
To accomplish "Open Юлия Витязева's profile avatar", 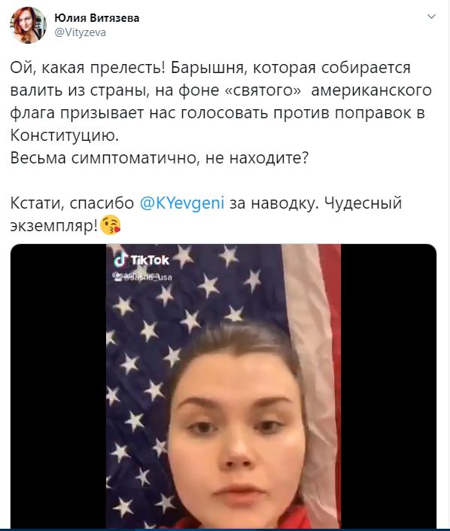I will pyautogui.click(x=29, y=25).
